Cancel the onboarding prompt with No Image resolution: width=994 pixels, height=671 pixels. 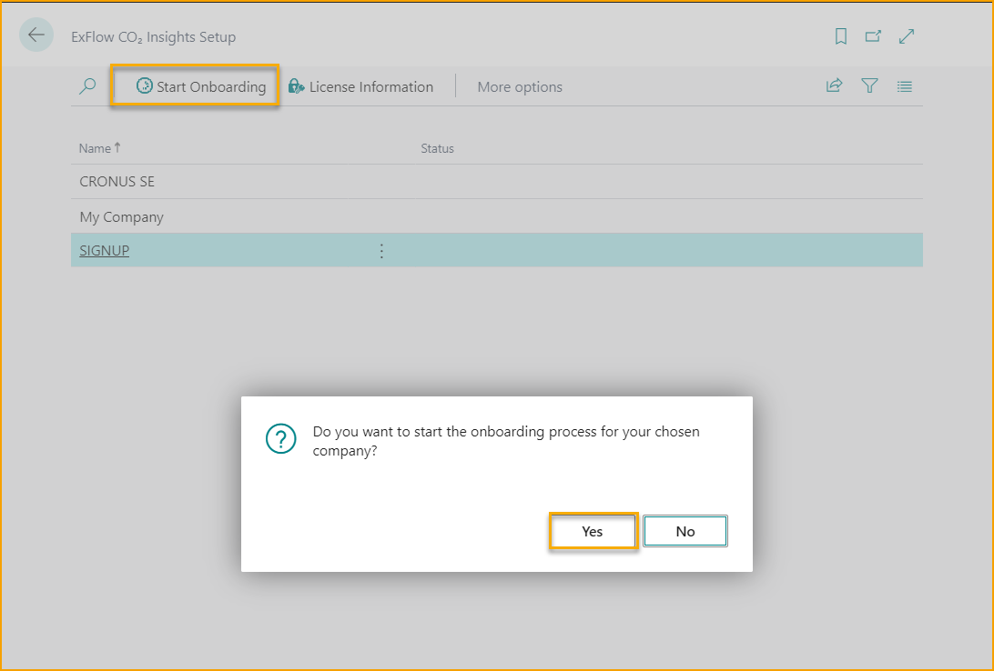pos(685,531)
